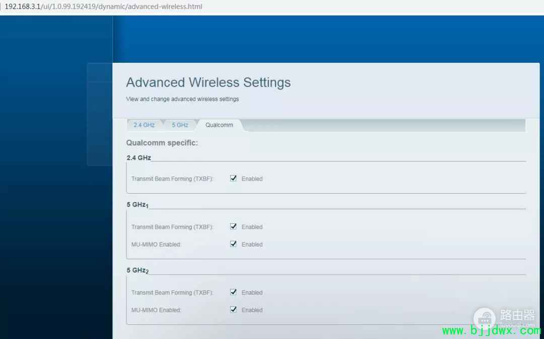Open the 5 GHz tab
Image resolution: width=544 pixels, height=339 pixels.
tap(180, 125)
